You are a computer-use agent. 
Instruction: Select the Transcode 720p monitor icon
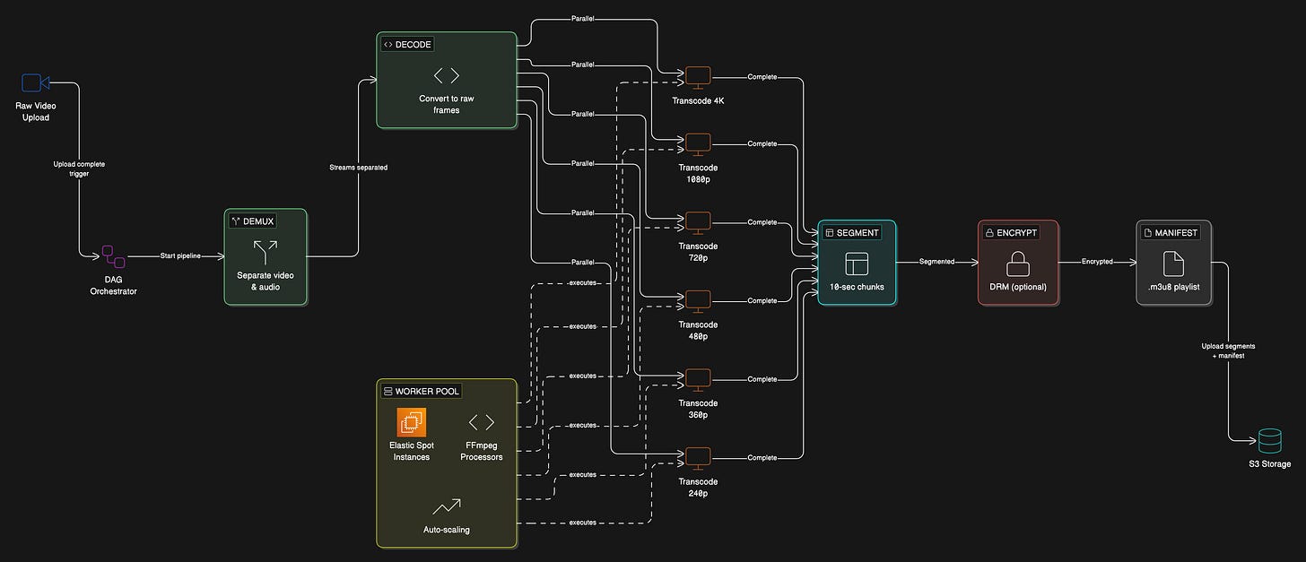point(698,222)
